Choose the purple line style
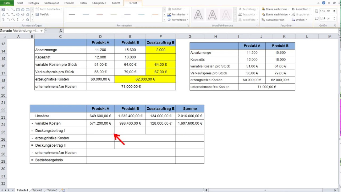Image resolution: width=341 pixels, height=192 pixels. click(x=127, y=14)
